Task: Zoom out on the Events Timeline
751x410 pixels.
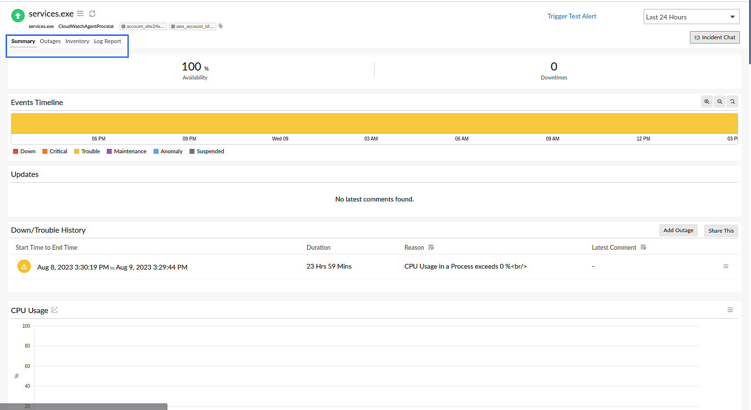Action: click(x=719, y=102)
